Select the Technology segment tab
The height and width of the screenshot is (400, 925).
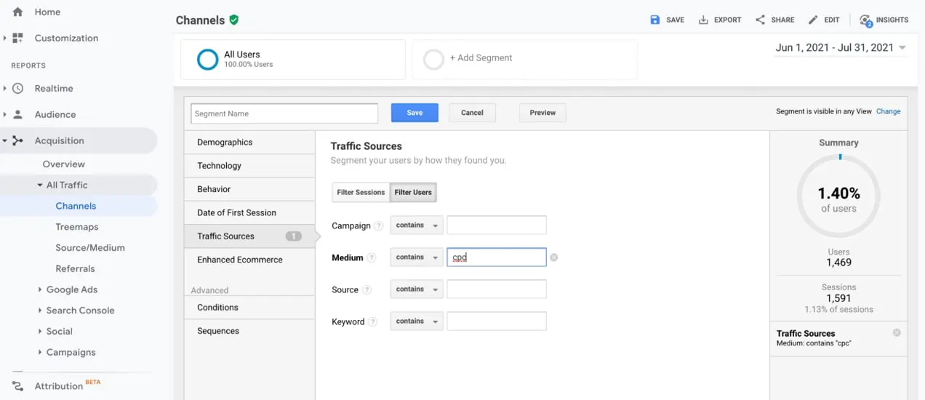point(249,166)
